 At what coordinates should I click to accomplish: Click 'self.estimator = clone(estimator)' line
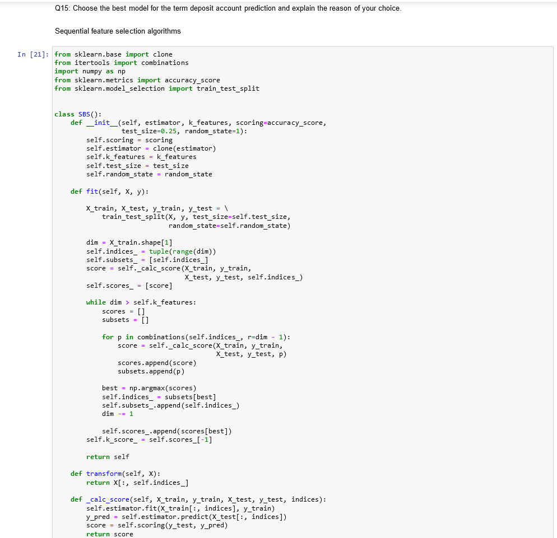tap(151, 149)
